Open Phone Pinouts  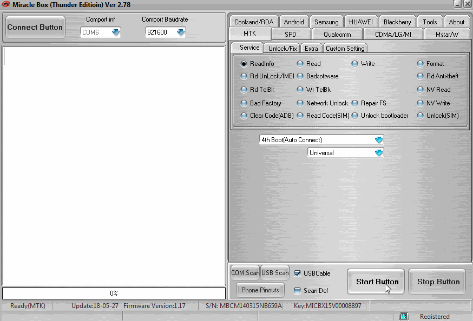(x=260, y=290)
